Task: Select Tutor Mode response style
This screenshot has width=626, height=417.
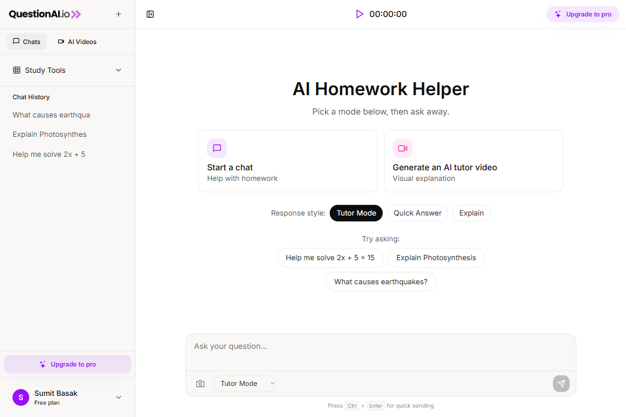Action: (356, 213)
